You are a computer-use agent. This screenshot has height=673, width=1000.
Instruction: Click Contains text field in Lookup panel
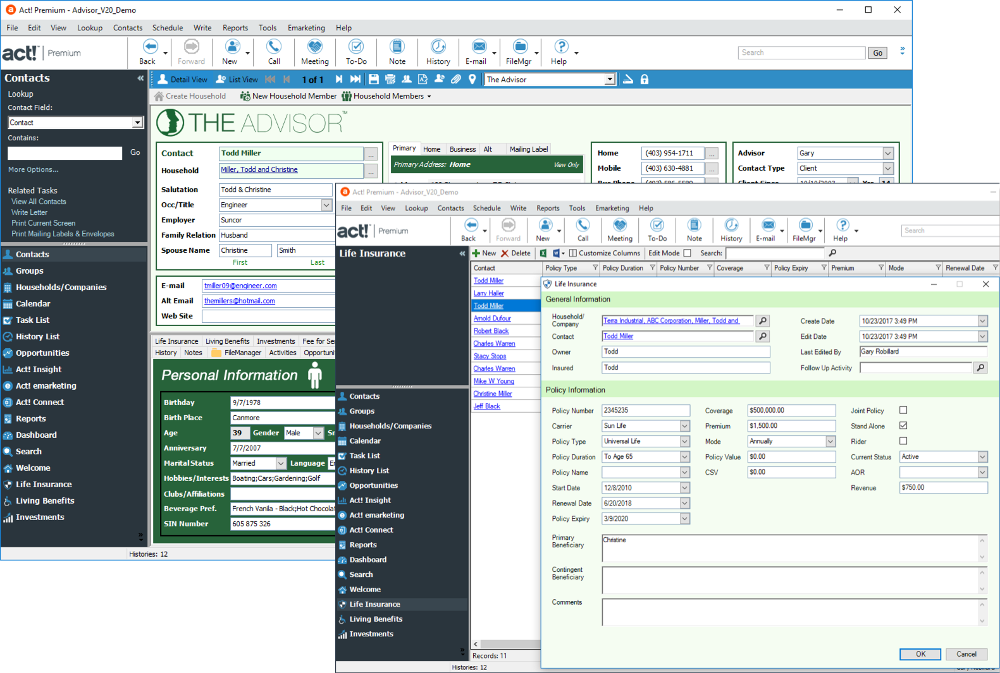point(65,153)
